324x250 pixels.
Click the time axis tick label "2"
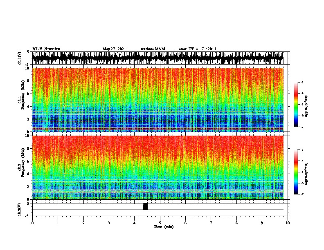coord(83,223)
